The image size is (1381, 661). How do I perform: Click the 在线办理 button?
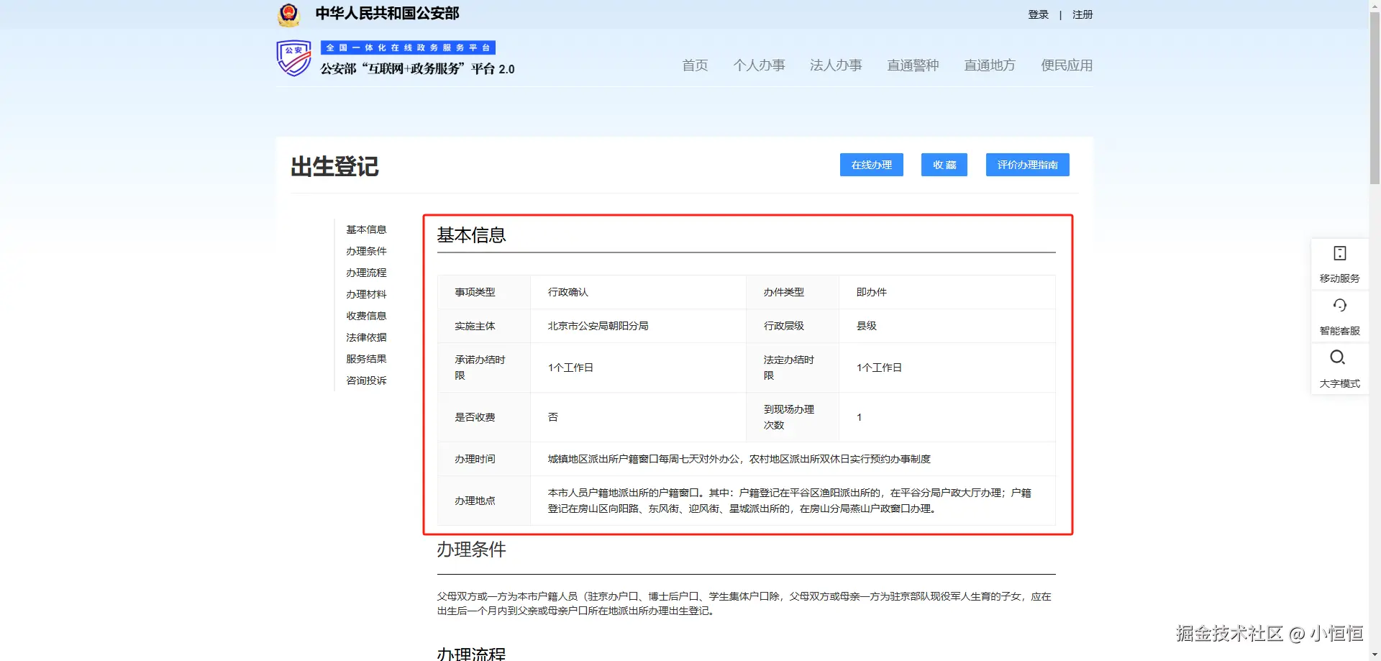click(x=872, y=165)
